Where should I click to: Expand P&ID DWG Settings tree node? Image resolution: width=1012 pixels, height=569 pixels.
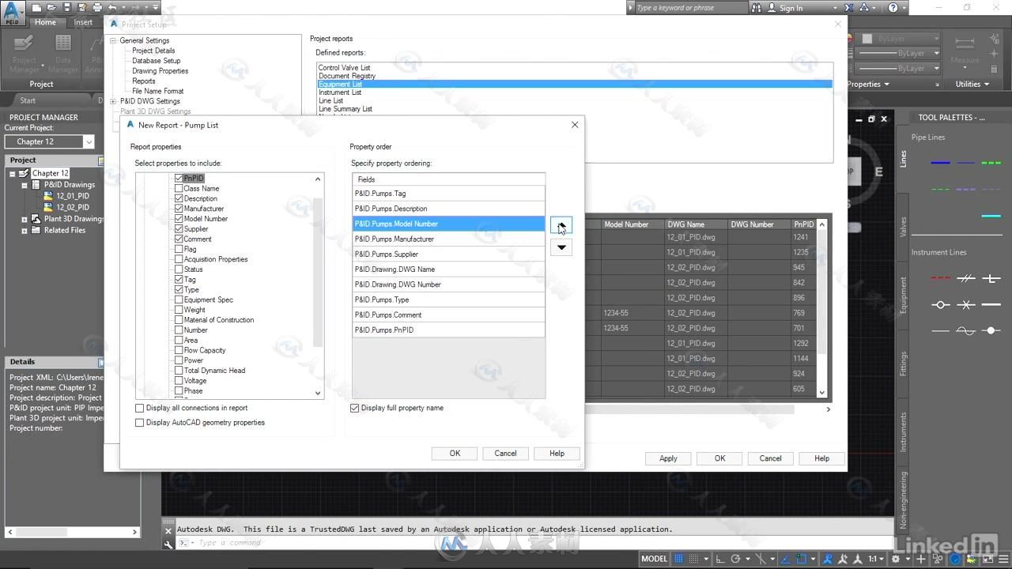tap(113, 101)
